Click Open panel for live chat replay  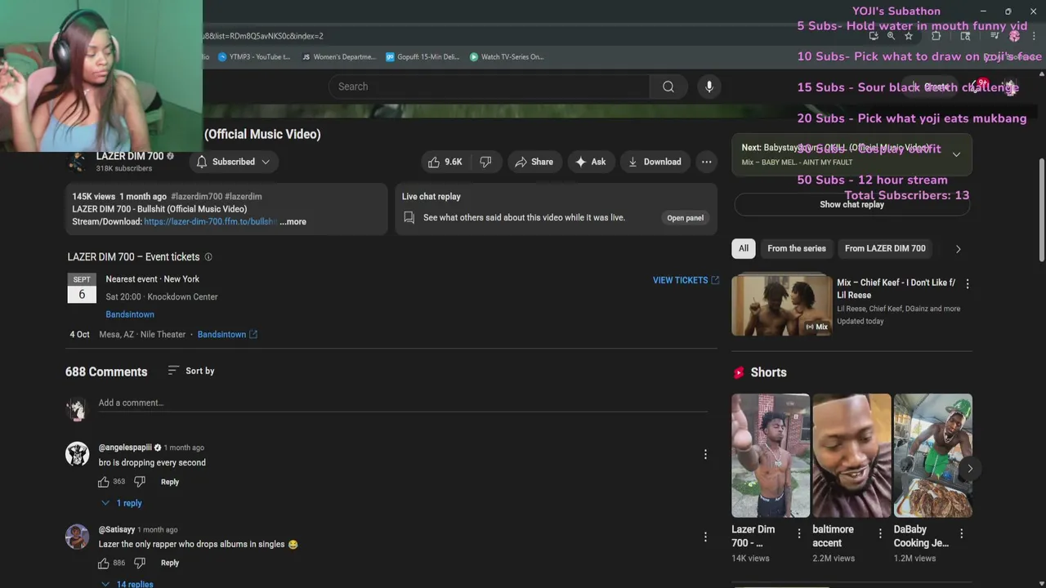tap(685, 218)
